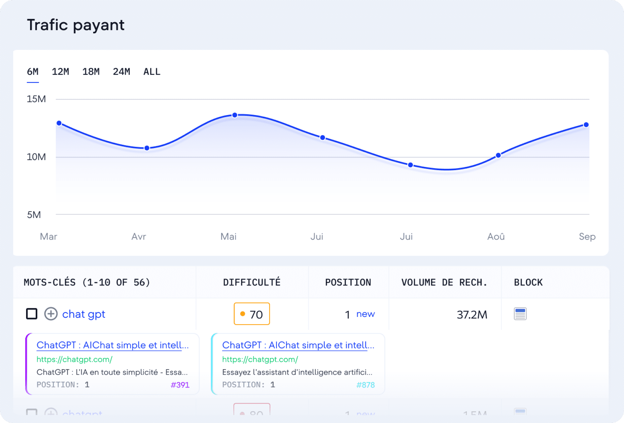Click the ad description starting ChatGPT : L'IA

click(x=112, y=372)
